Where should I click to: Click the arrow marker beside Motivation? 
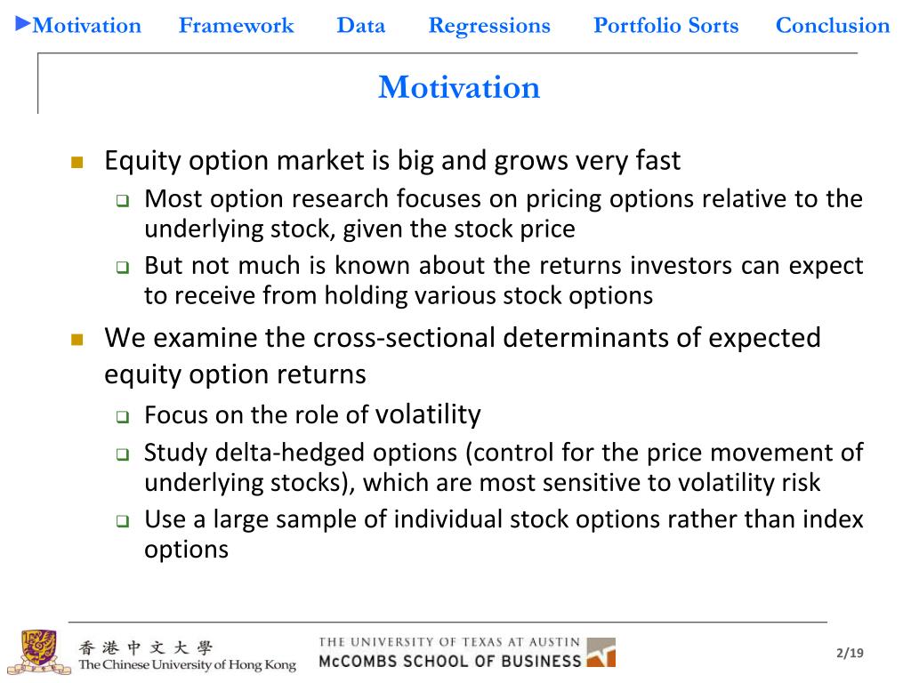tap(23, 23)
